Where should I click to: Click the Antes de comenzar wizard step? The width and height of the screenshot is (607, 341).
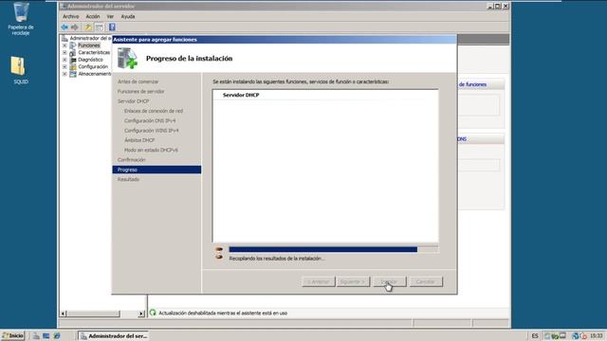(x=138, y=81)
